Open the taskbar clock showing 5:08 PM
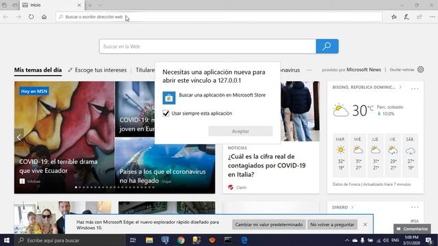The image size is (438, 246). 411,240
